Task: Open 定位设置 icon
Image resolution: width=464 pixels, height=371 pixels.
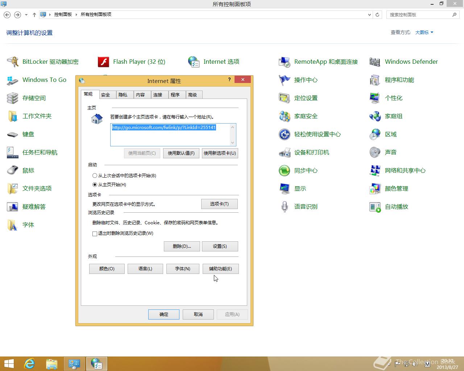Action: (x=285, y=98)
